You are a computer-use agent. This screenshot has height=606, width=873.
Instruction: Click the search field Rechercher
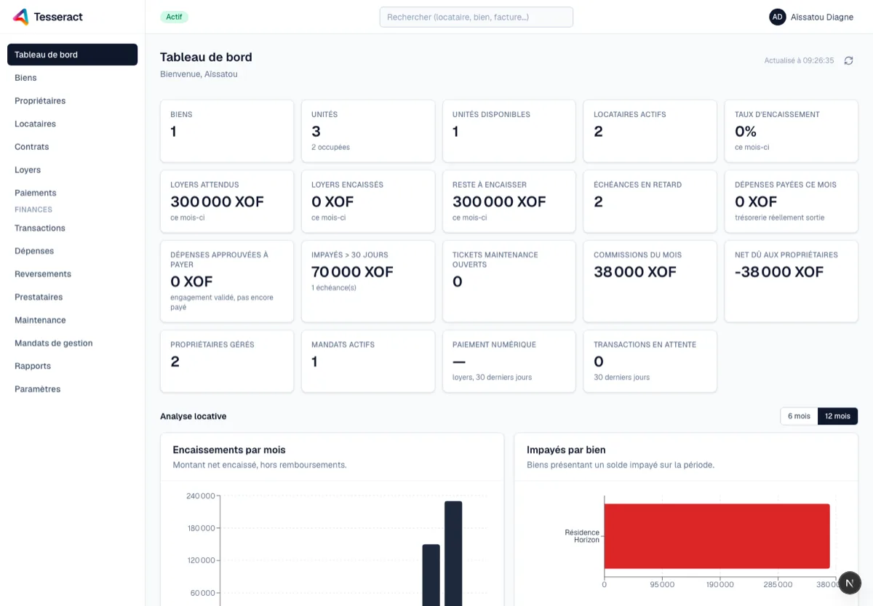[477, 17]
